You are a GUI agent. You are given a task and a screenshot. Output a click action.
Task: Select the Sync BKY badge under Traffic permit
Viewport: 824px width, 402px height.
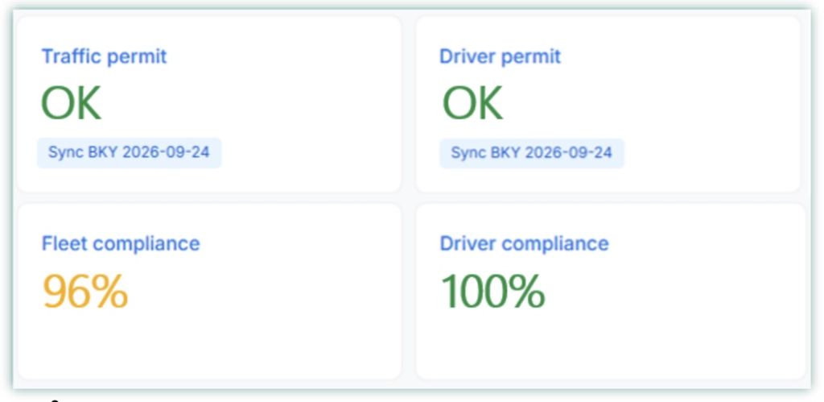129,152
